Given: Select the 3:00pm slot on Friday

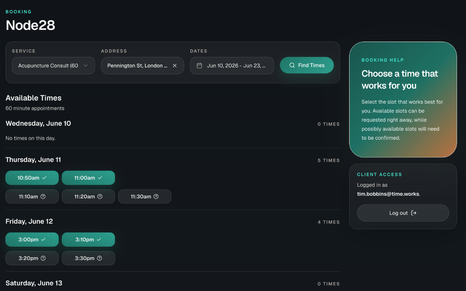Looking at the screenshot, I should pyautogui.click(x=32, y=239).
